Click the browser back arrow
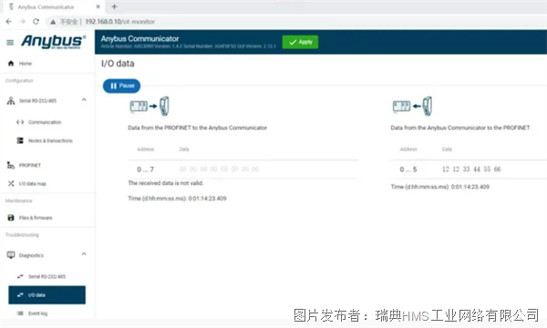This screenshot has width=547, height=328. point(9,22)
